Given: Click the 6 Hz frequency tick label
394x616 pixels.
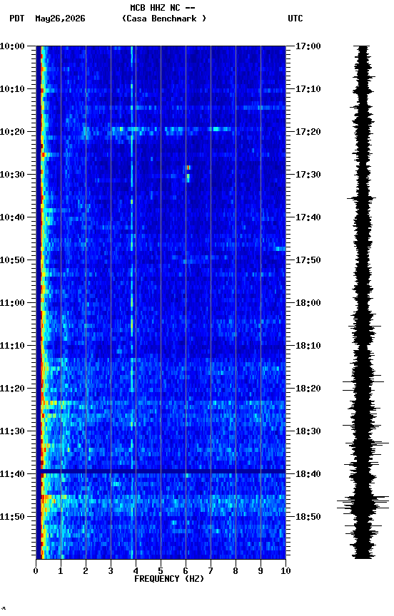Looking at the screenshot, I should point(186,571).
